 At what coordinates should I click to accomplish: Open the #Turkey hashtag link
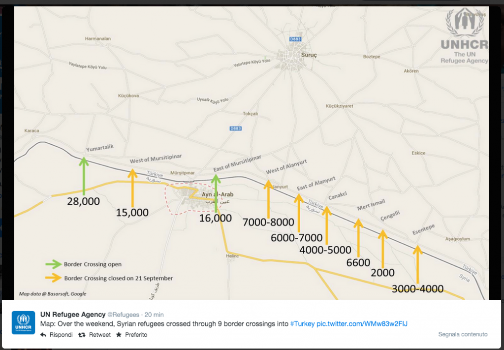pyautogui.click(x=302, y=323)
